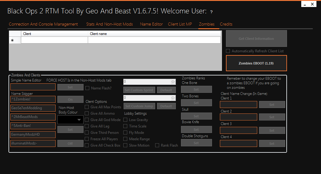
Task: Click the ^1Zombies! name skipper field
Action: [x=33, y=99]
